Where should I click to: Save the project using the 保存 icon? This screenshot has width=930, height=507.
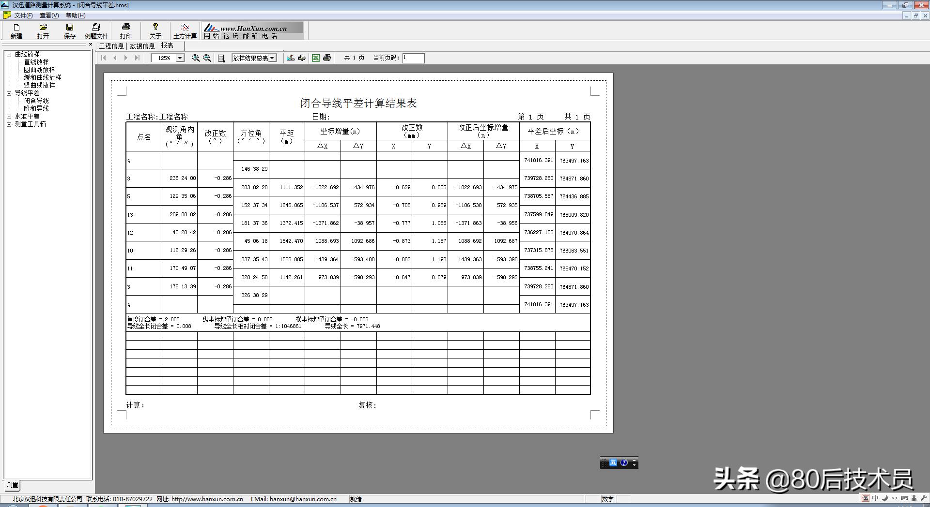[70, 31]
